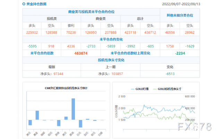The height and width of the screenshot is (139, 222).
Task: Click the 原油 bar in the bar chart
Action: (x=73, y=109)
